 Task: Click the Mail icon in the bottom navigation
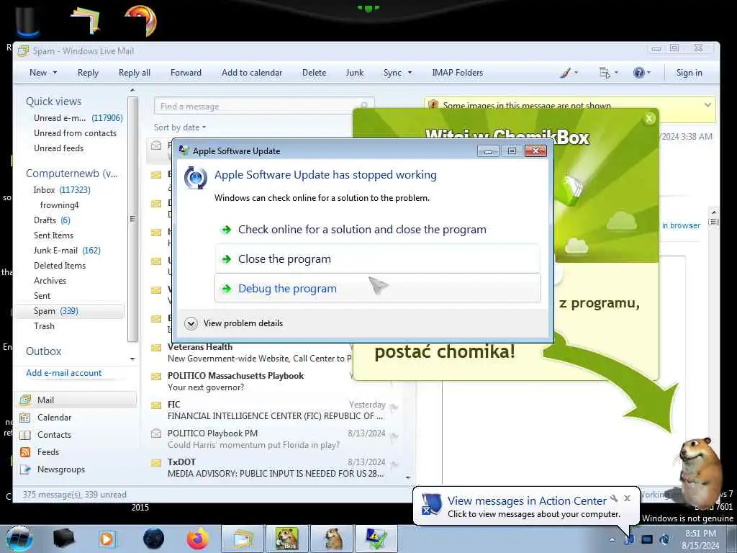pyautogui.click(x=25, y=400)
